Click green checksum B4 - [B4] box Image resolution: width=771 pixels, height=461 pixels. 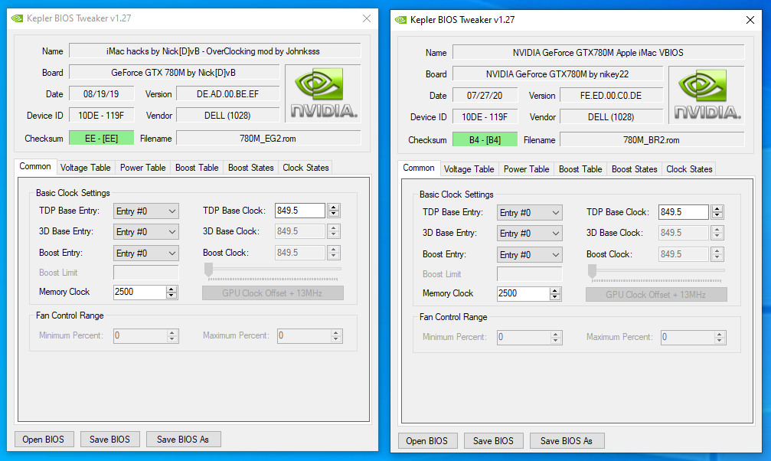485,139
